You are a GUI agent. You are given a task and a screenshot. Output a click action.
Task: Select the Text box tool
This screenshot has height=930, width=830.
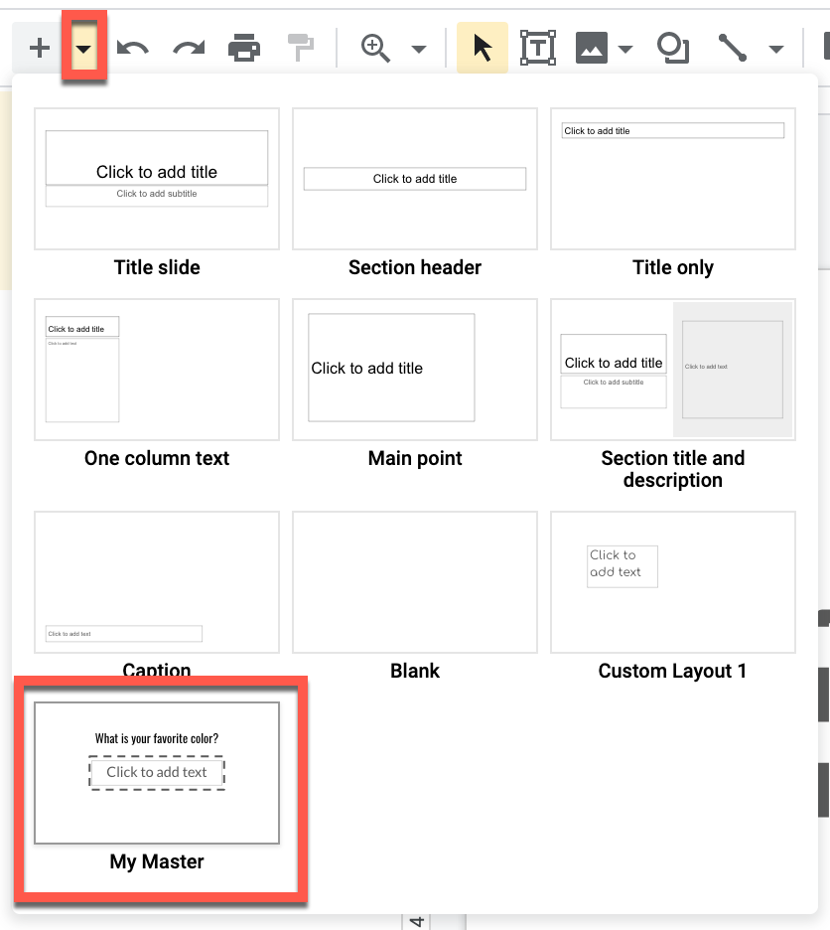pos(537,47)
